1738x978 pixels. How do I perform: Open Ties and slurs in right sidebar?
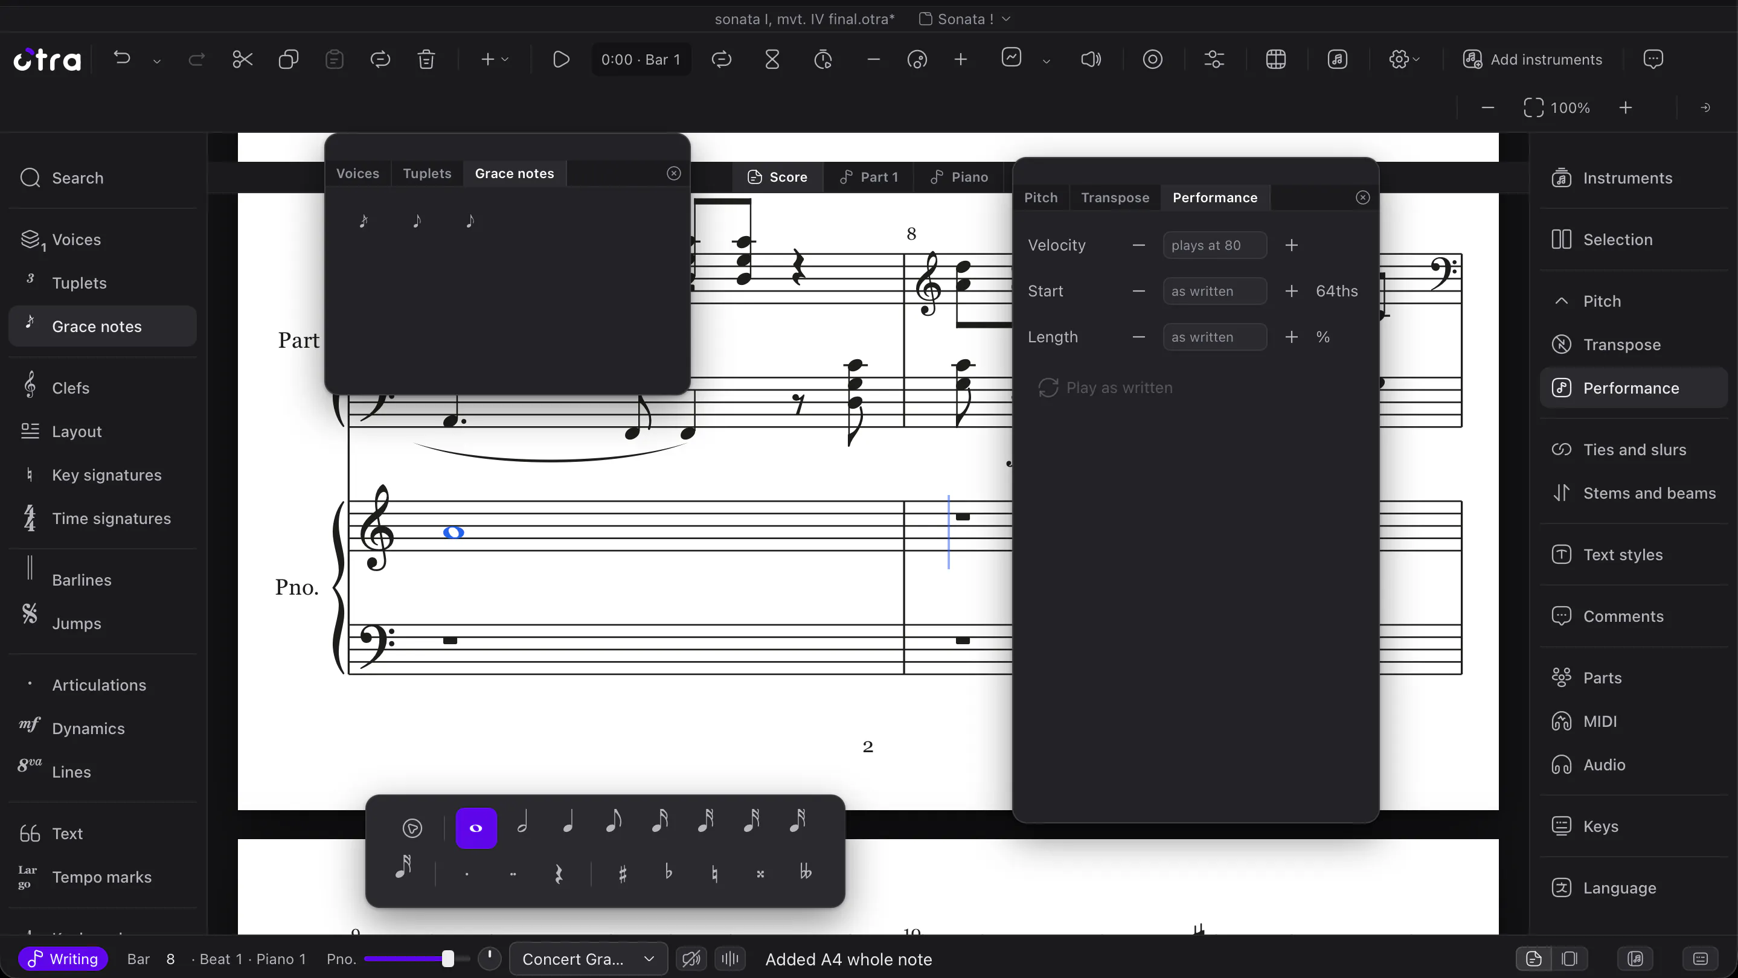tap(1634, 449)
